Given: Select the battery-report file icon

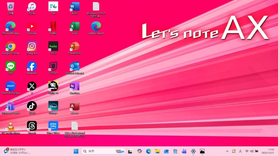Looking at the screenshot, I should [x=96, y=26].
